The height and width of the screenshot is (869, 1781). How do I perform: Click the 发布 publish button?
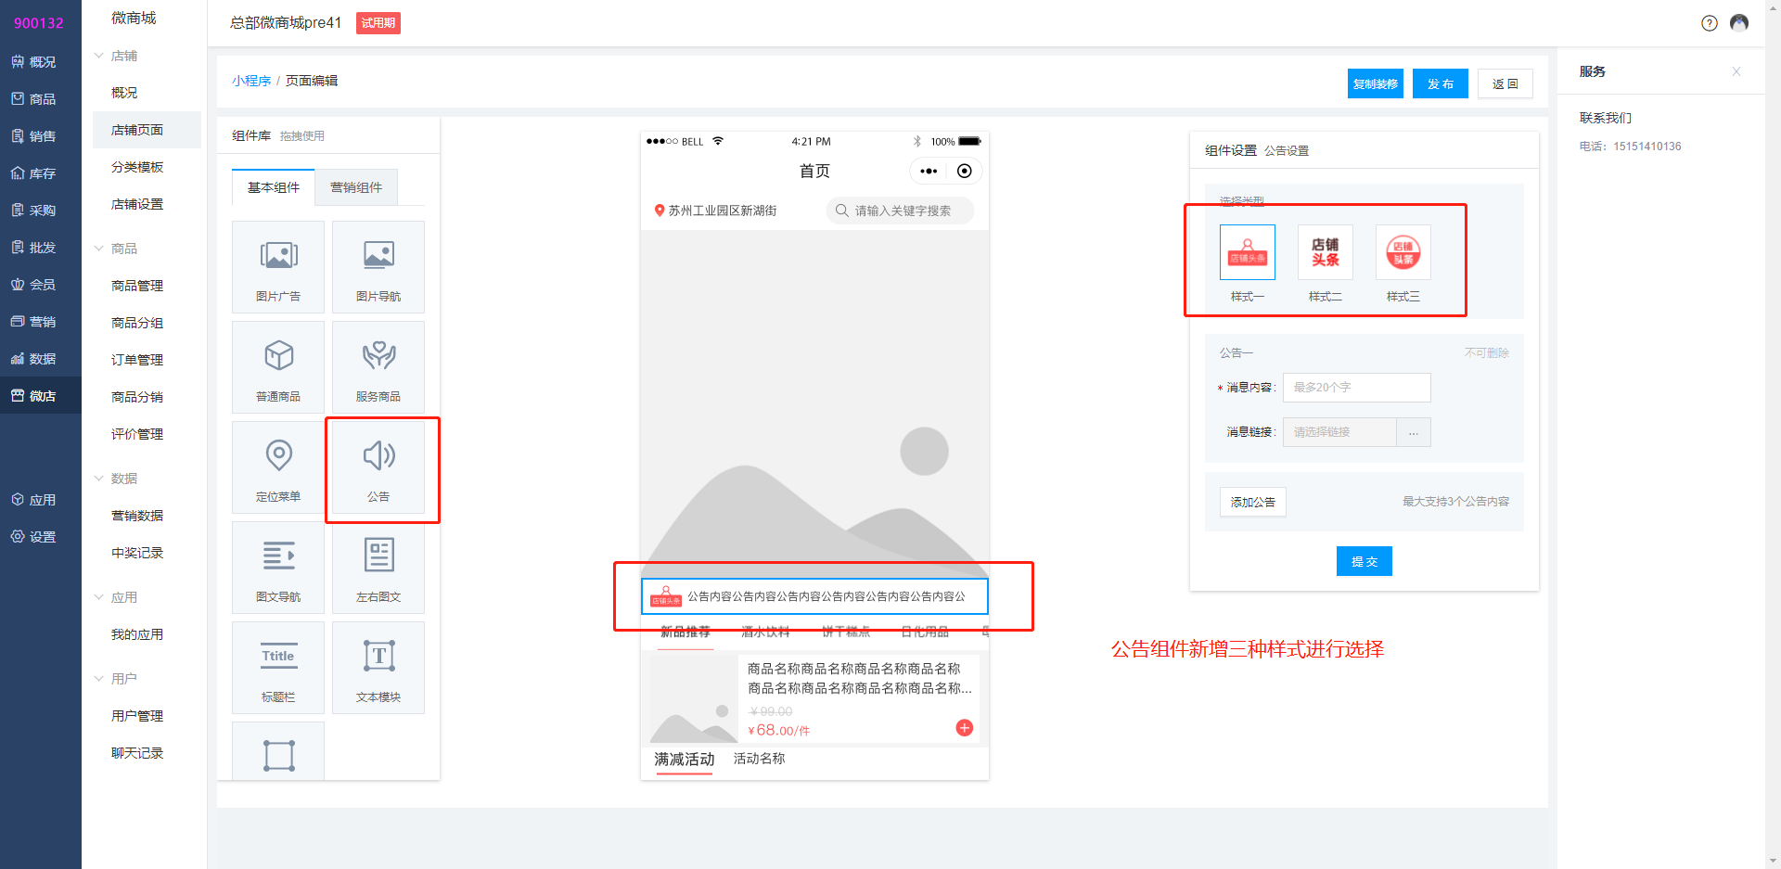click(1440, 83)
